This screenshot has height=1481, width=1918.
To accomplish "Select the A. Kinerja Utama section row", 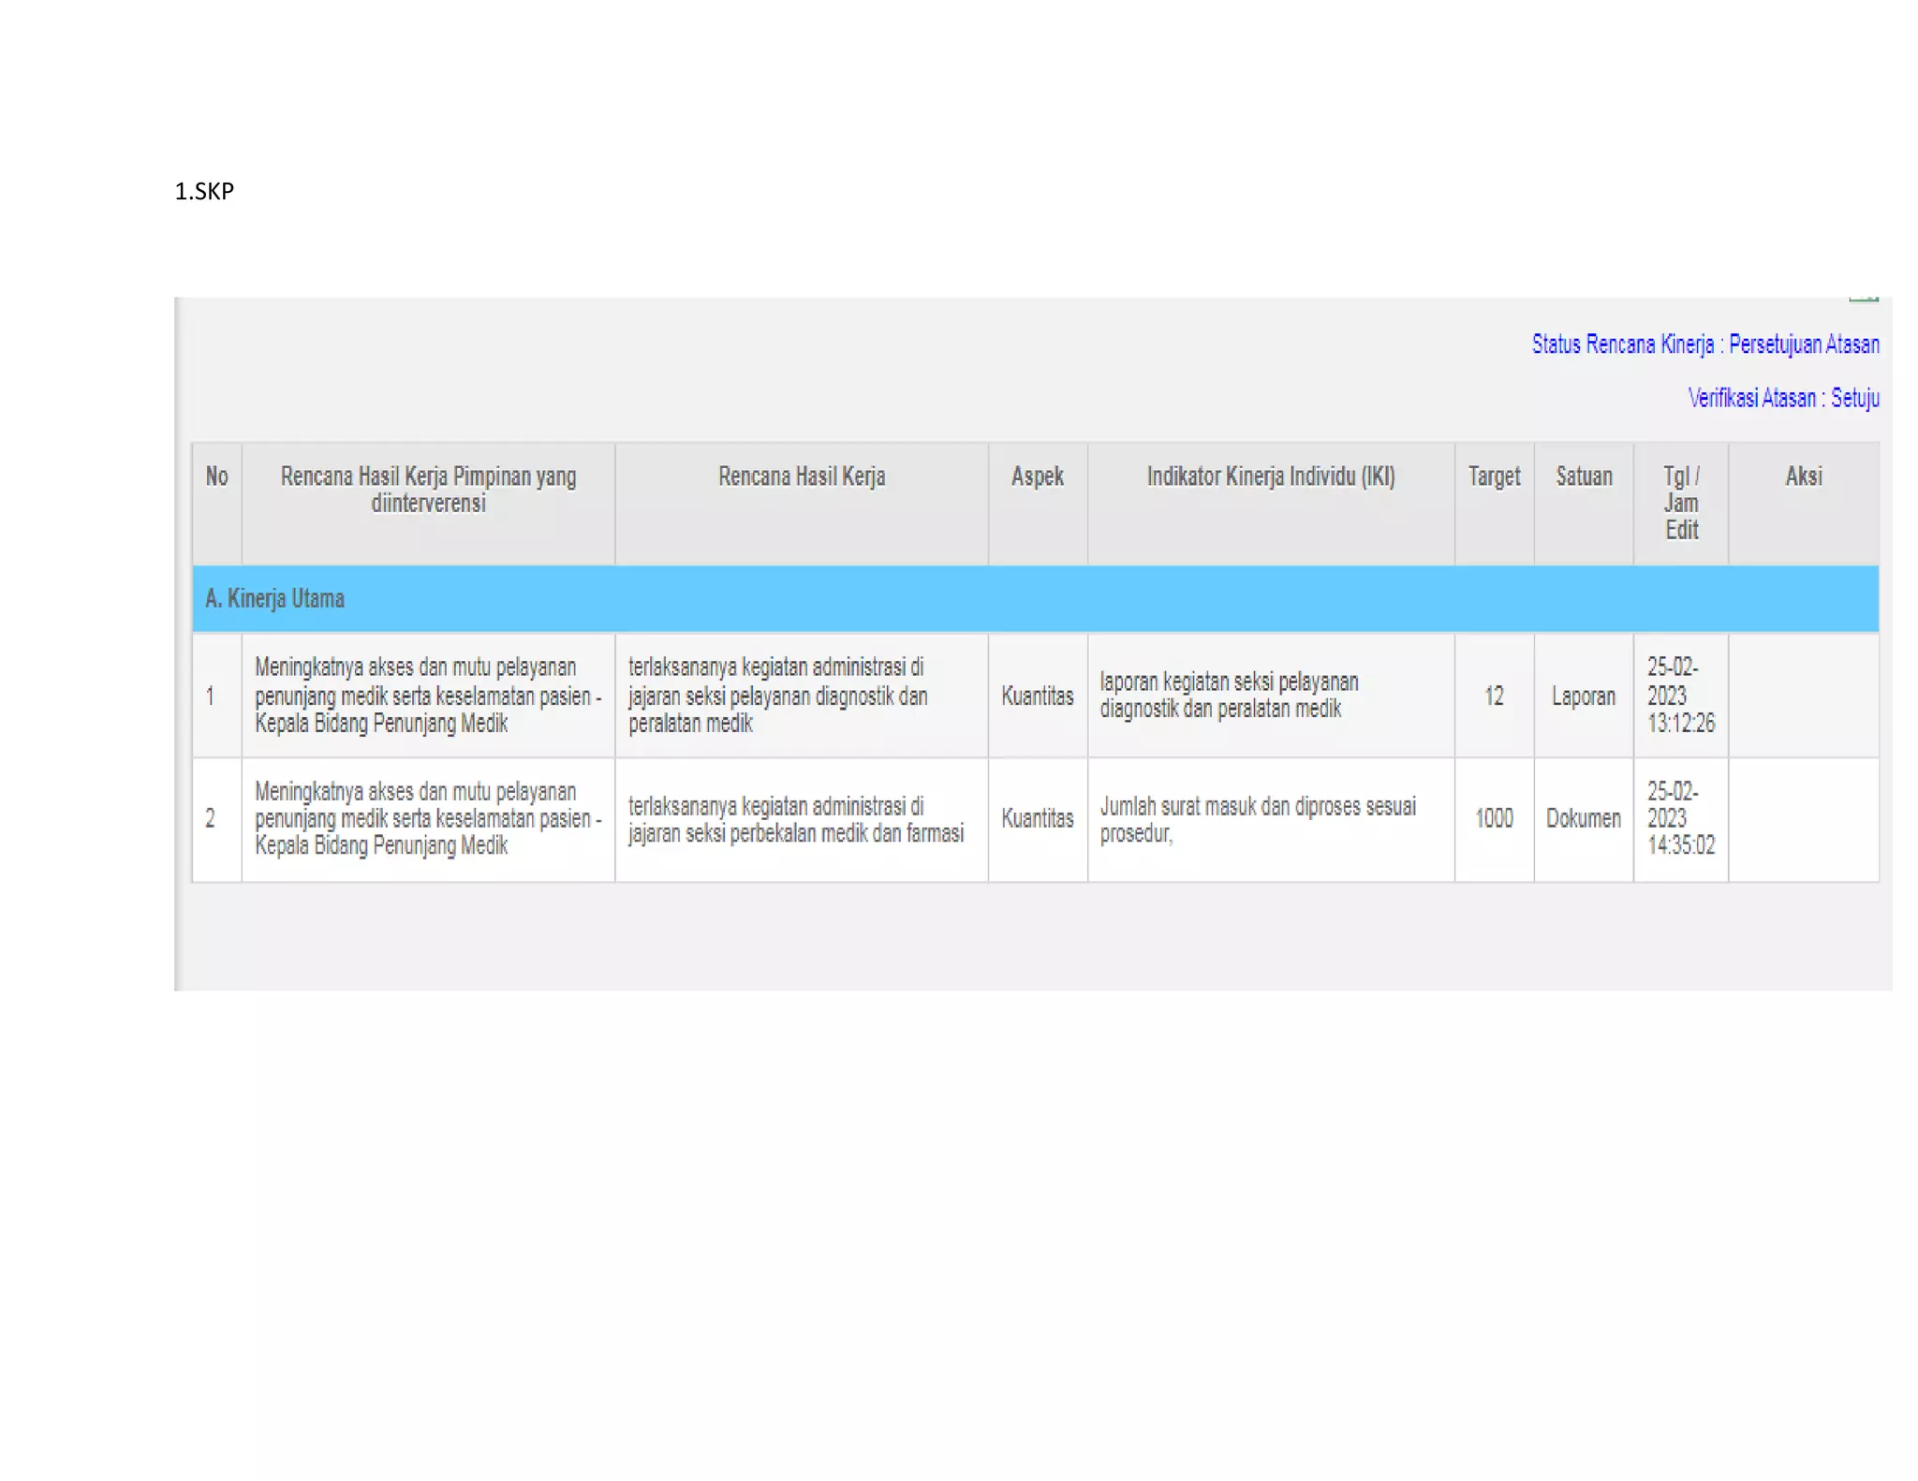I will pyautogui.click(x=275, y=599).
